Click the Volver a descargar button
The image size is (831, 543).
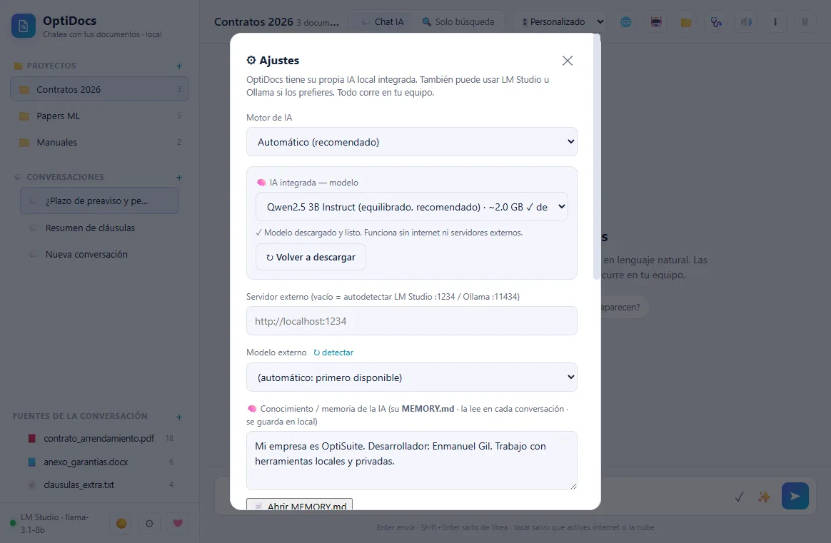pyautogui.click(x=311, y=257)
